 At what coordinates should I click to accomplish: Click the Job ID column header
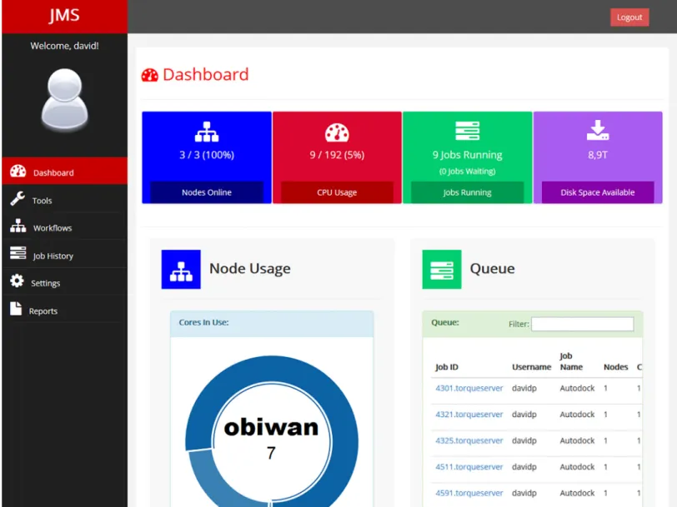point(446,367)
